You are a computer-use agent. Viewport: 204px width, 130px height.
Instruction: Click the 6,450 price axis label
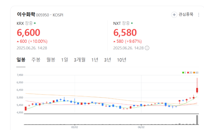[20, 90]
